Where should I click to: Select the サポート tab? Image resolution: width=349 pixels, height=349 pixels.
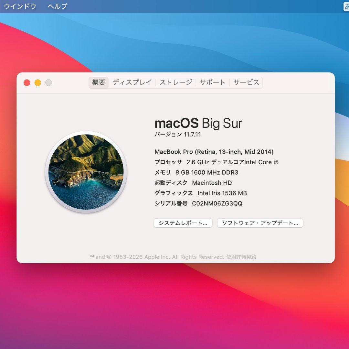pyautogui.click(x=212, y=82)
